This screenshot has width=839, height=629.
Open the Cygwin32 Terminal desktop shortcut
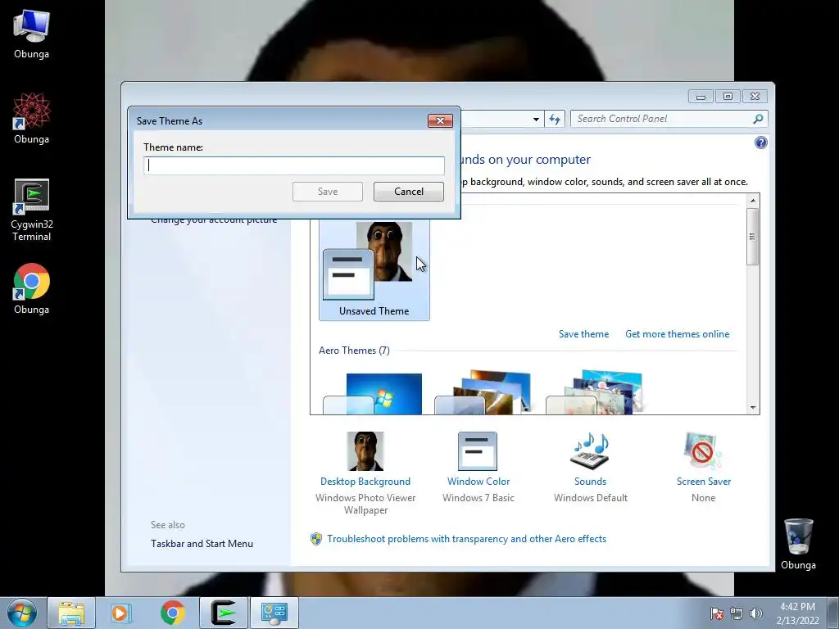[x=31, y=210]
